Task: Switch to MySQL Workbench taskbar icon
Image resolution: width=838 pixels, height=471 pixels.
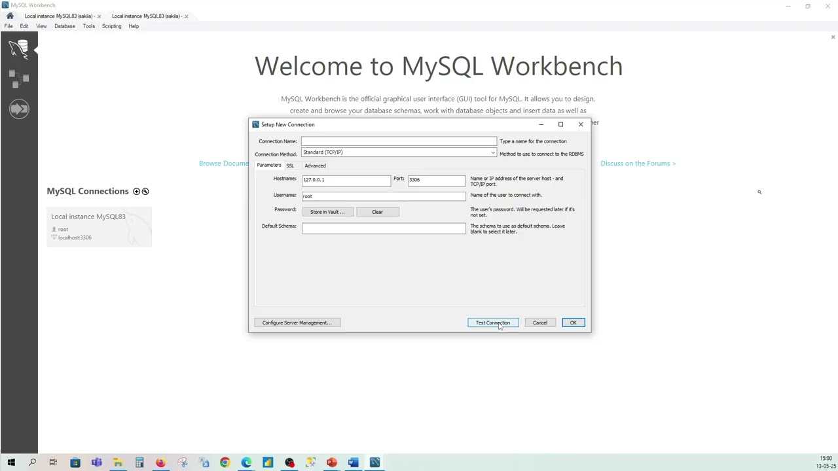Action: coord(374,462)
